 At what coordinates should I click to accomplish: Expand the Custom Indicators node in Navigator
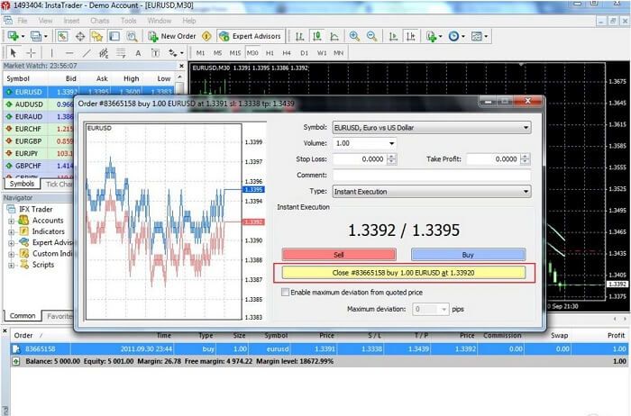point(11,254)
